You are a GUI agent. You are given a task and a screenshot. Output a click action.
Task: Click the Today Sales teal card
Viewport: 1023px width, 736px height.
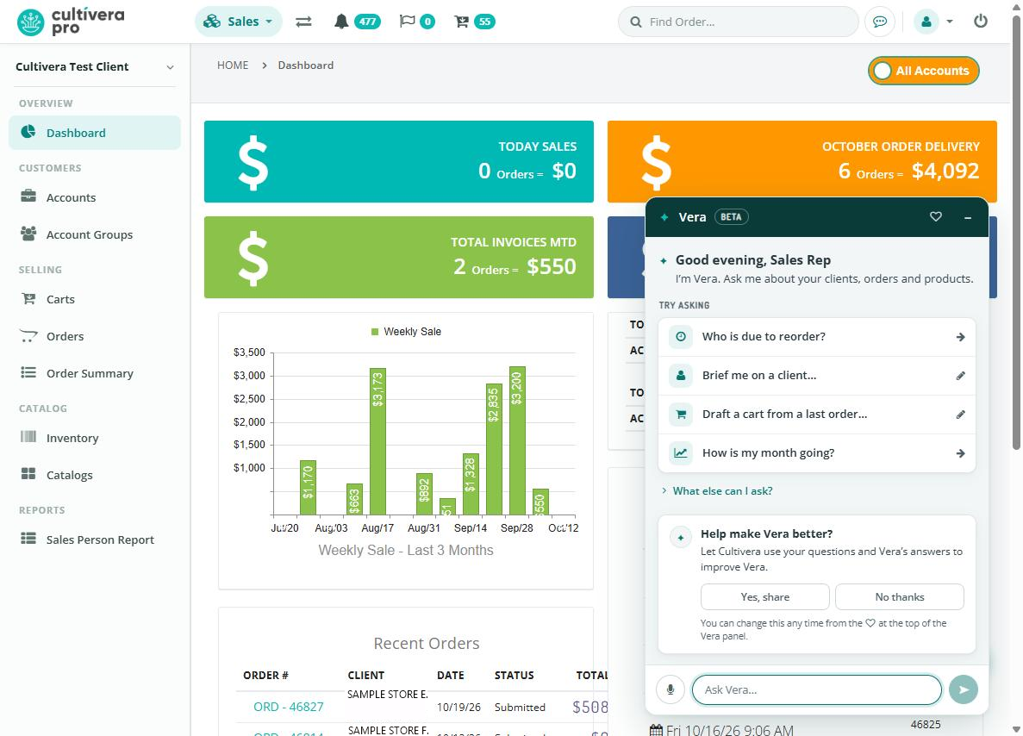[x=399, y=161]
